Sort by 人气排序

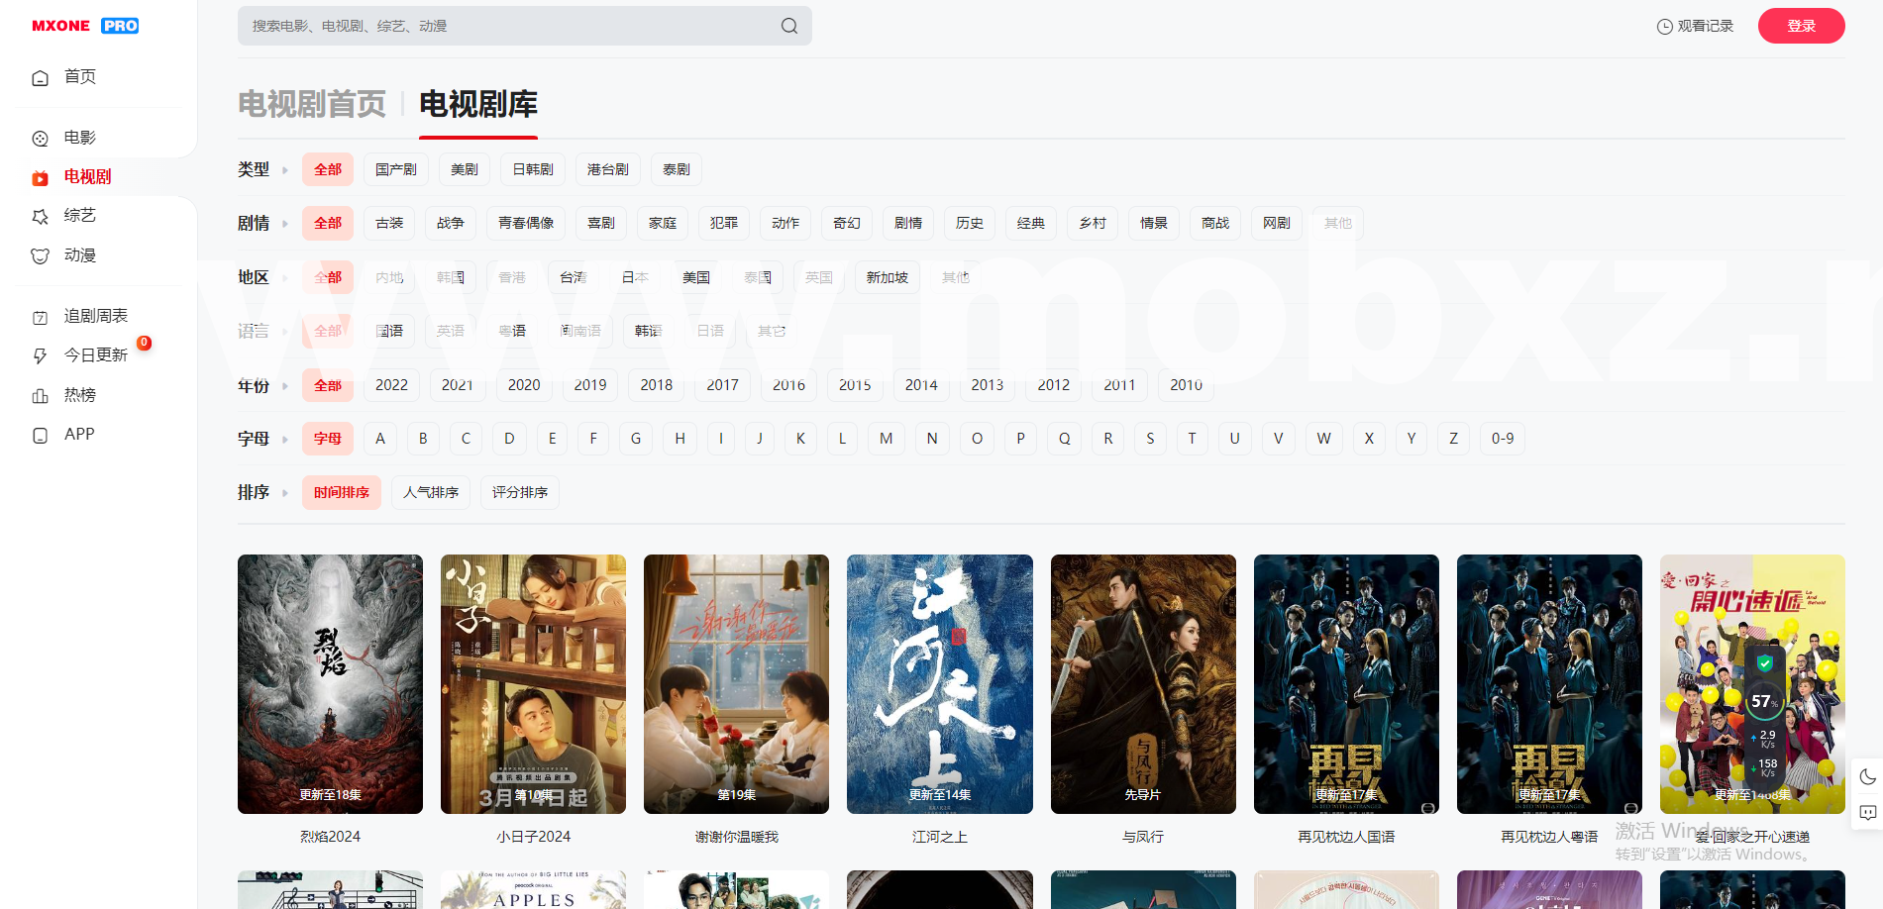(x=431, y=492)
